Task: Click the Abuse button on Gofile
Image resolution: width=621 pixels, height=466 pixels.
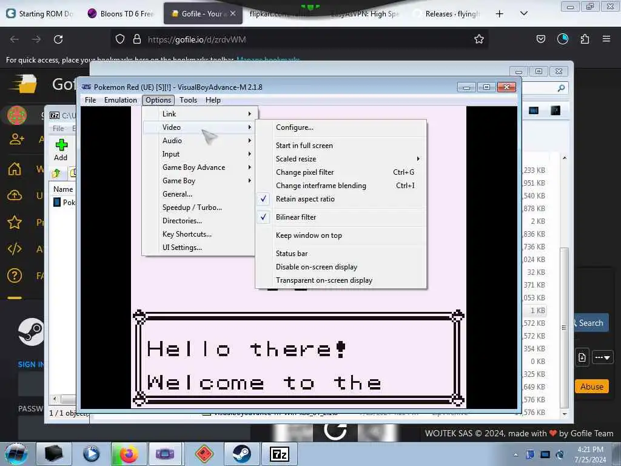Action: tap(592, 387)
